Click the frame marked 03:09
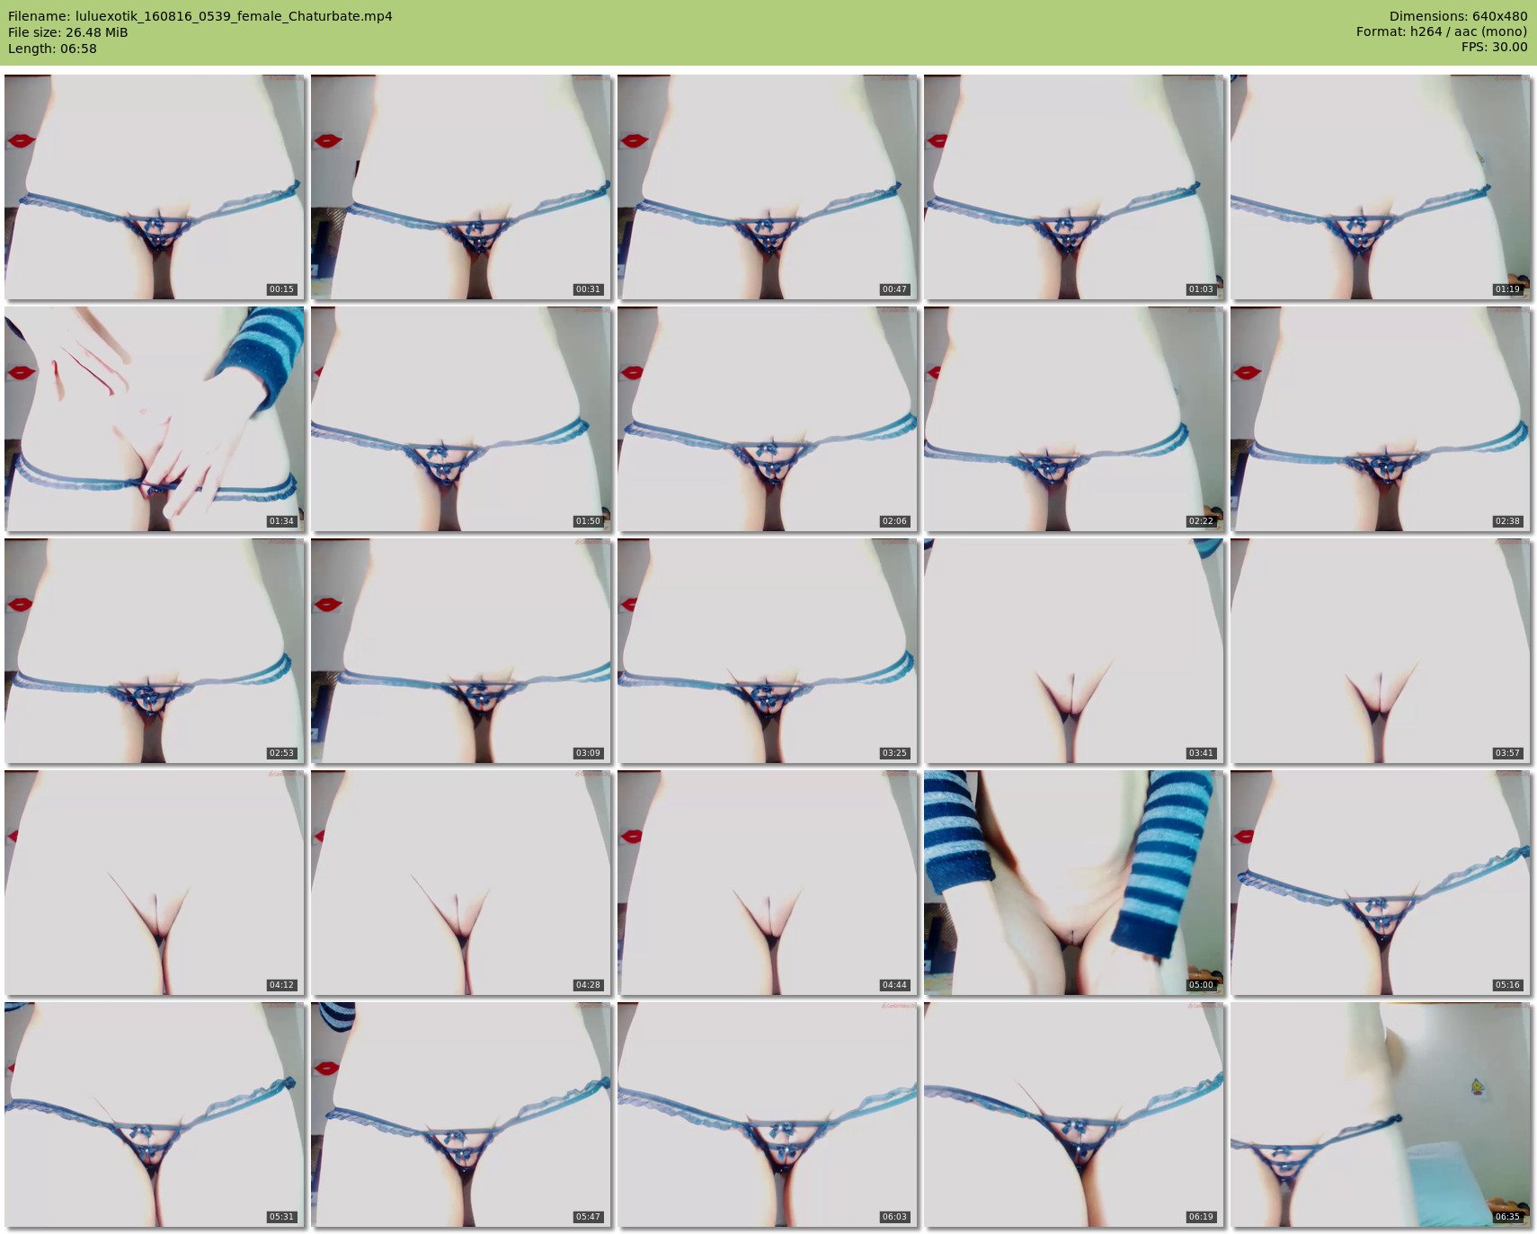This screenshot has height=1234, width=1537. (461, 651)
